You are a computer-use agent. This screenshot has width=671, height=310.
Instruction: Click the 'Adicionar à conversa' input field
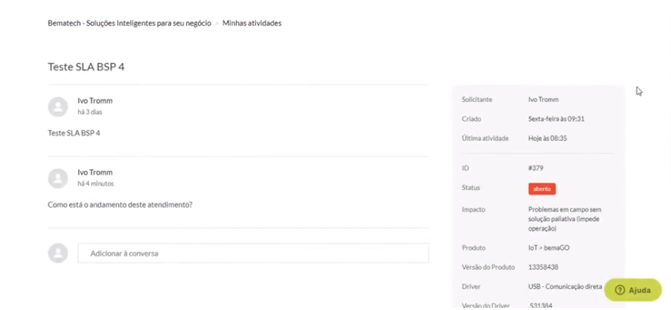click(253, 253)
